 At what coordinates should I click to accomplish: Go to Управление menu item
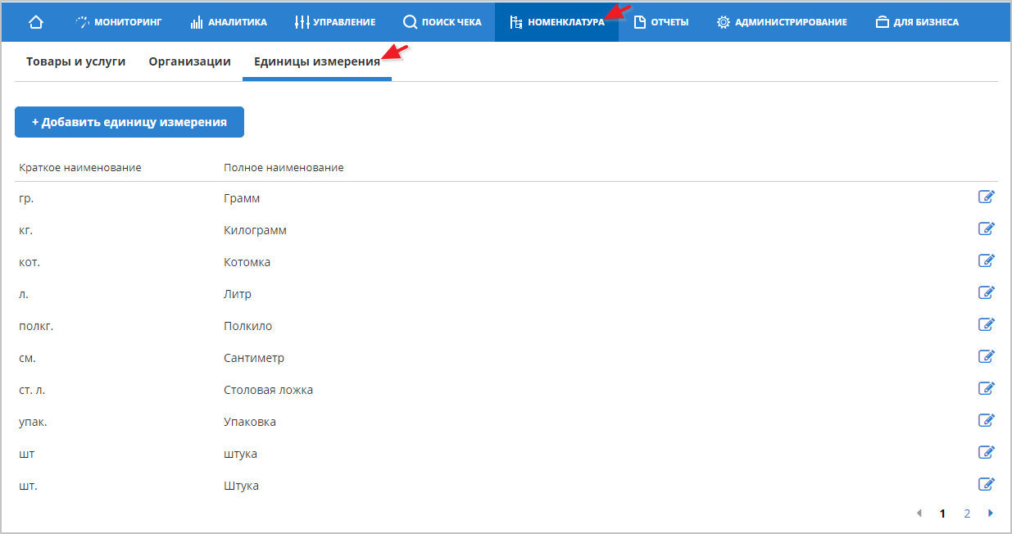335,22
